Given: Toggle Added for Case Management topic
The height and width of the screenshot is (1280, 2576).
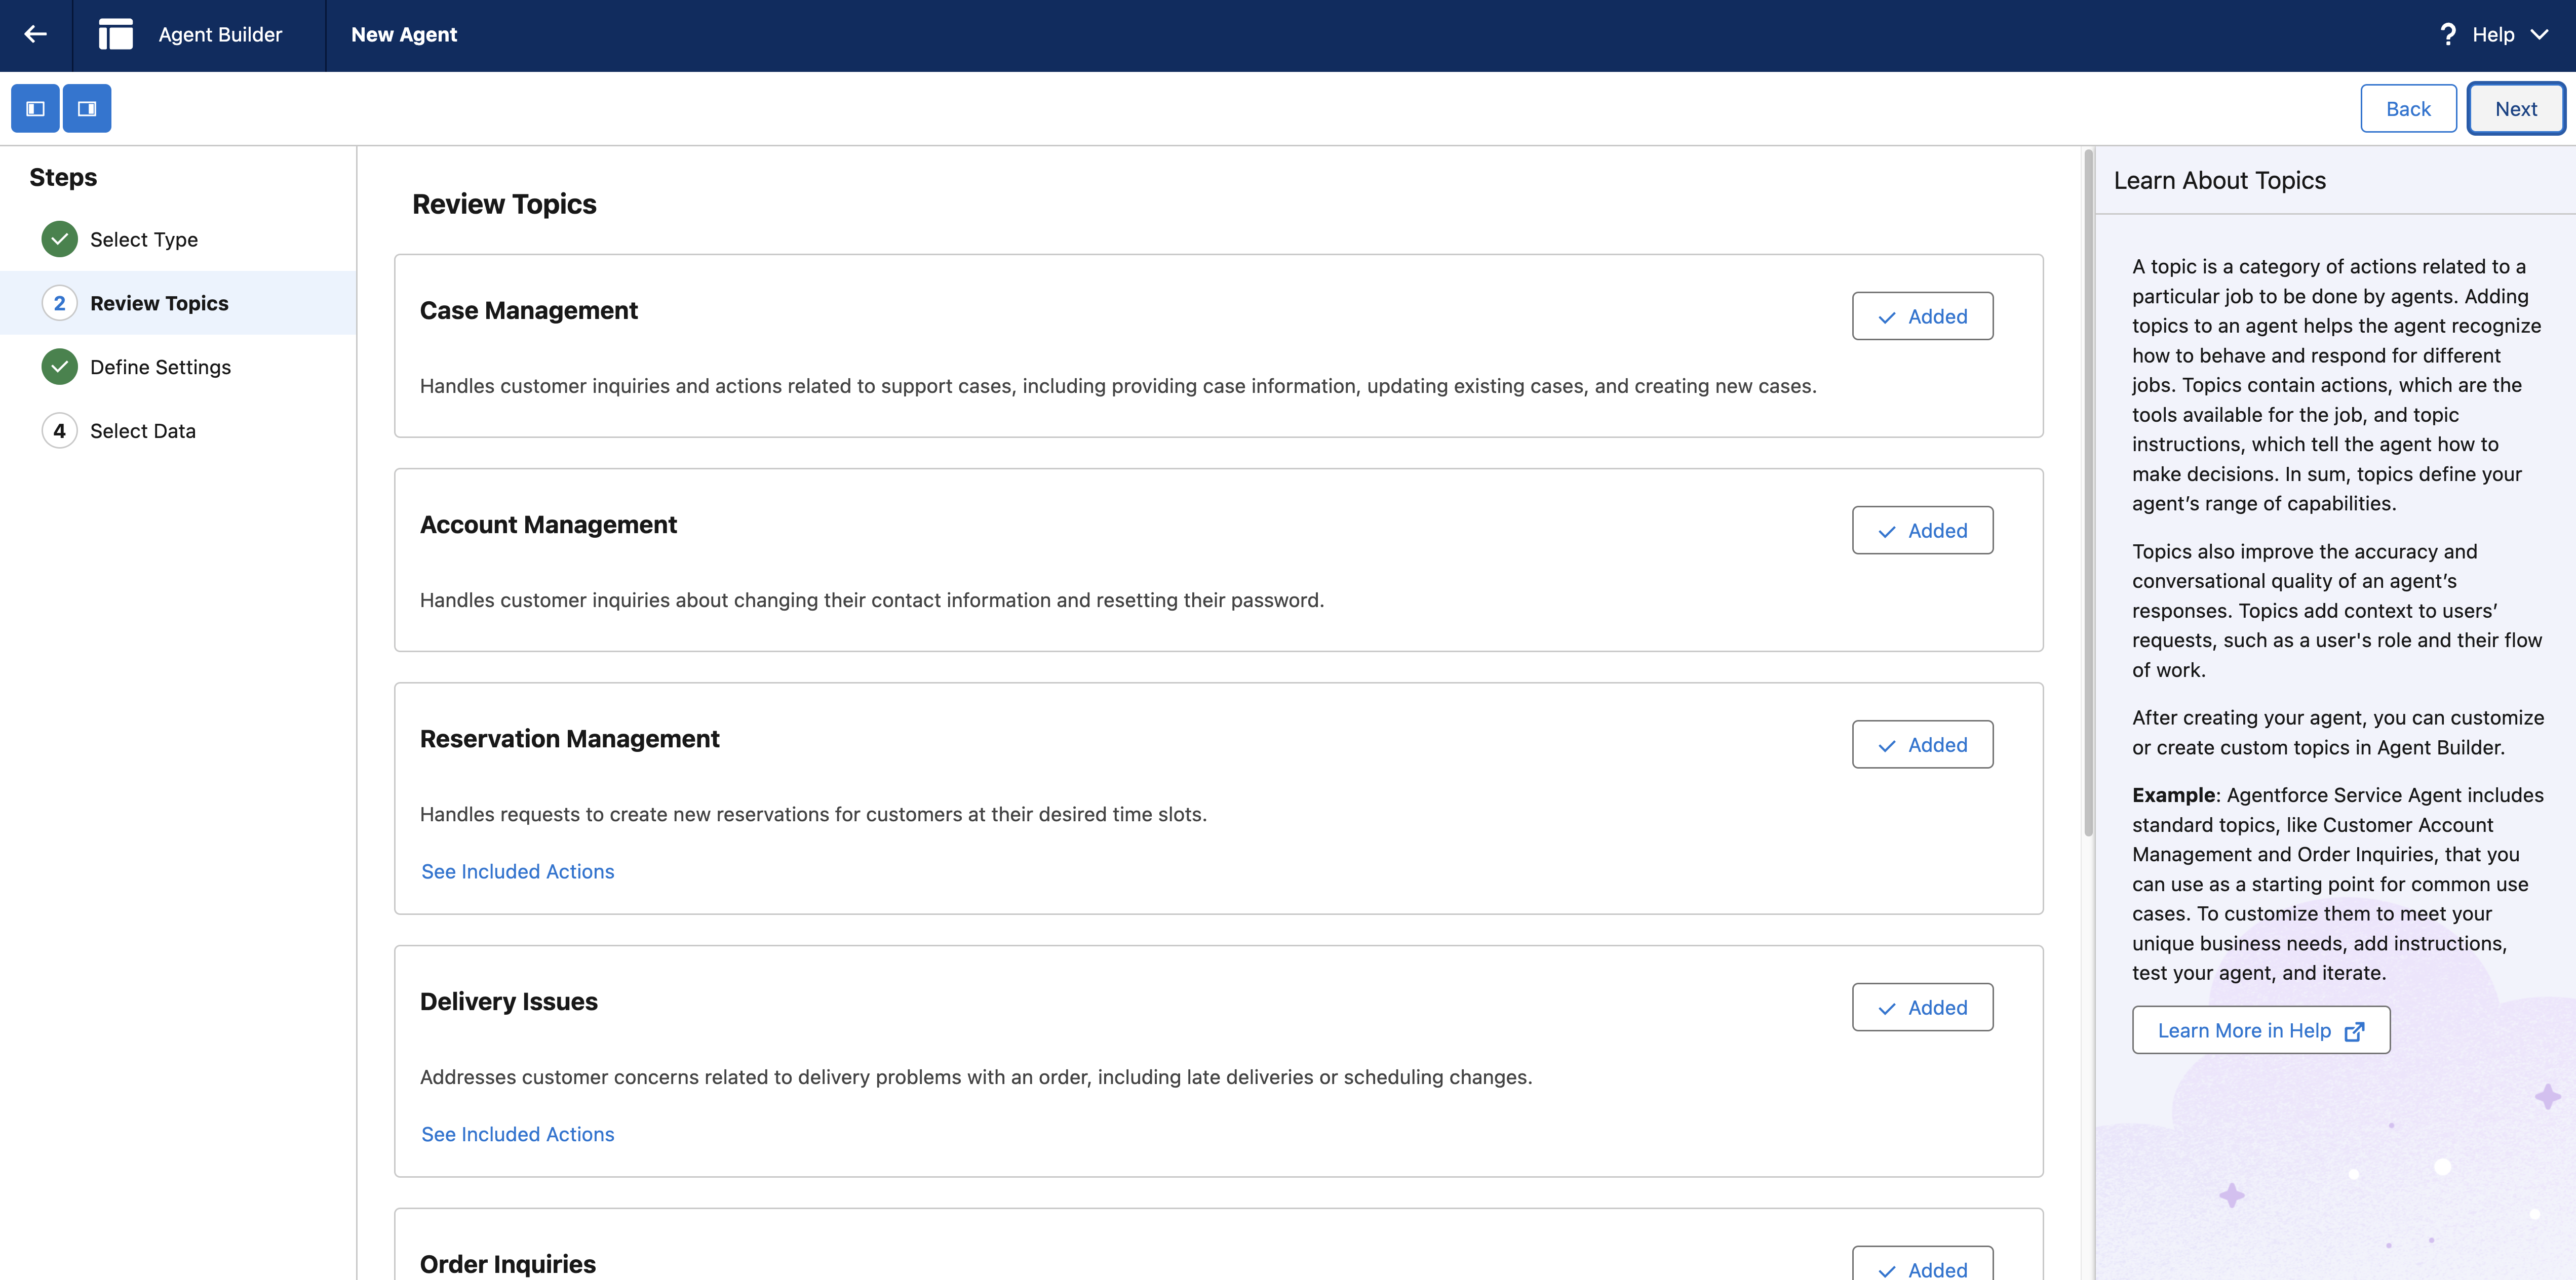Looking at the screenshot, I should [x=1921, y=316].
